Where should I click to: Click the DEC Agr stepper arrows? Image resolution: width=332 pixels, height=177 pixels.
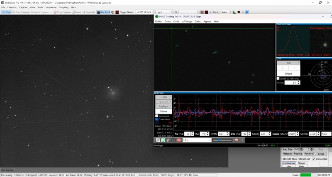click(250, 134)
